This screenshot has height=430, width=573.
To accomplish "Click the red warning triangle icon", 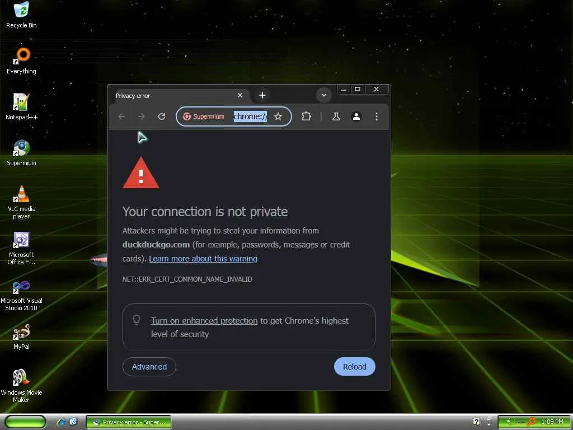I will [141, 172].
